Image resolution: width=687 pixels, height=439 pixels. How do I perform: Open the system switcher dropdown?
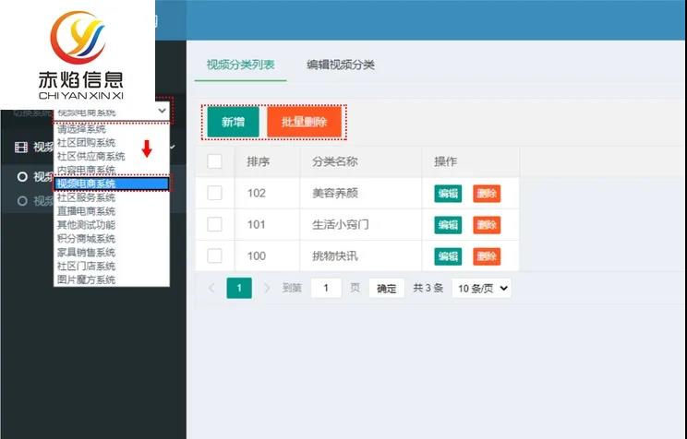tap(112, 111)
